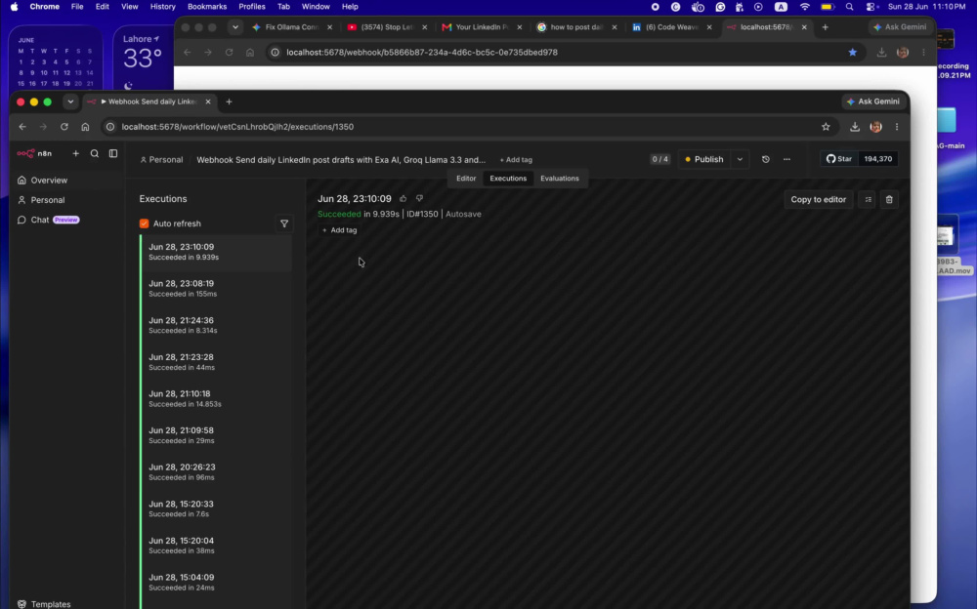Select Your LinkedIn Gmail tab
This screenshot has width=977, height=609.
(x=481, y=26)
